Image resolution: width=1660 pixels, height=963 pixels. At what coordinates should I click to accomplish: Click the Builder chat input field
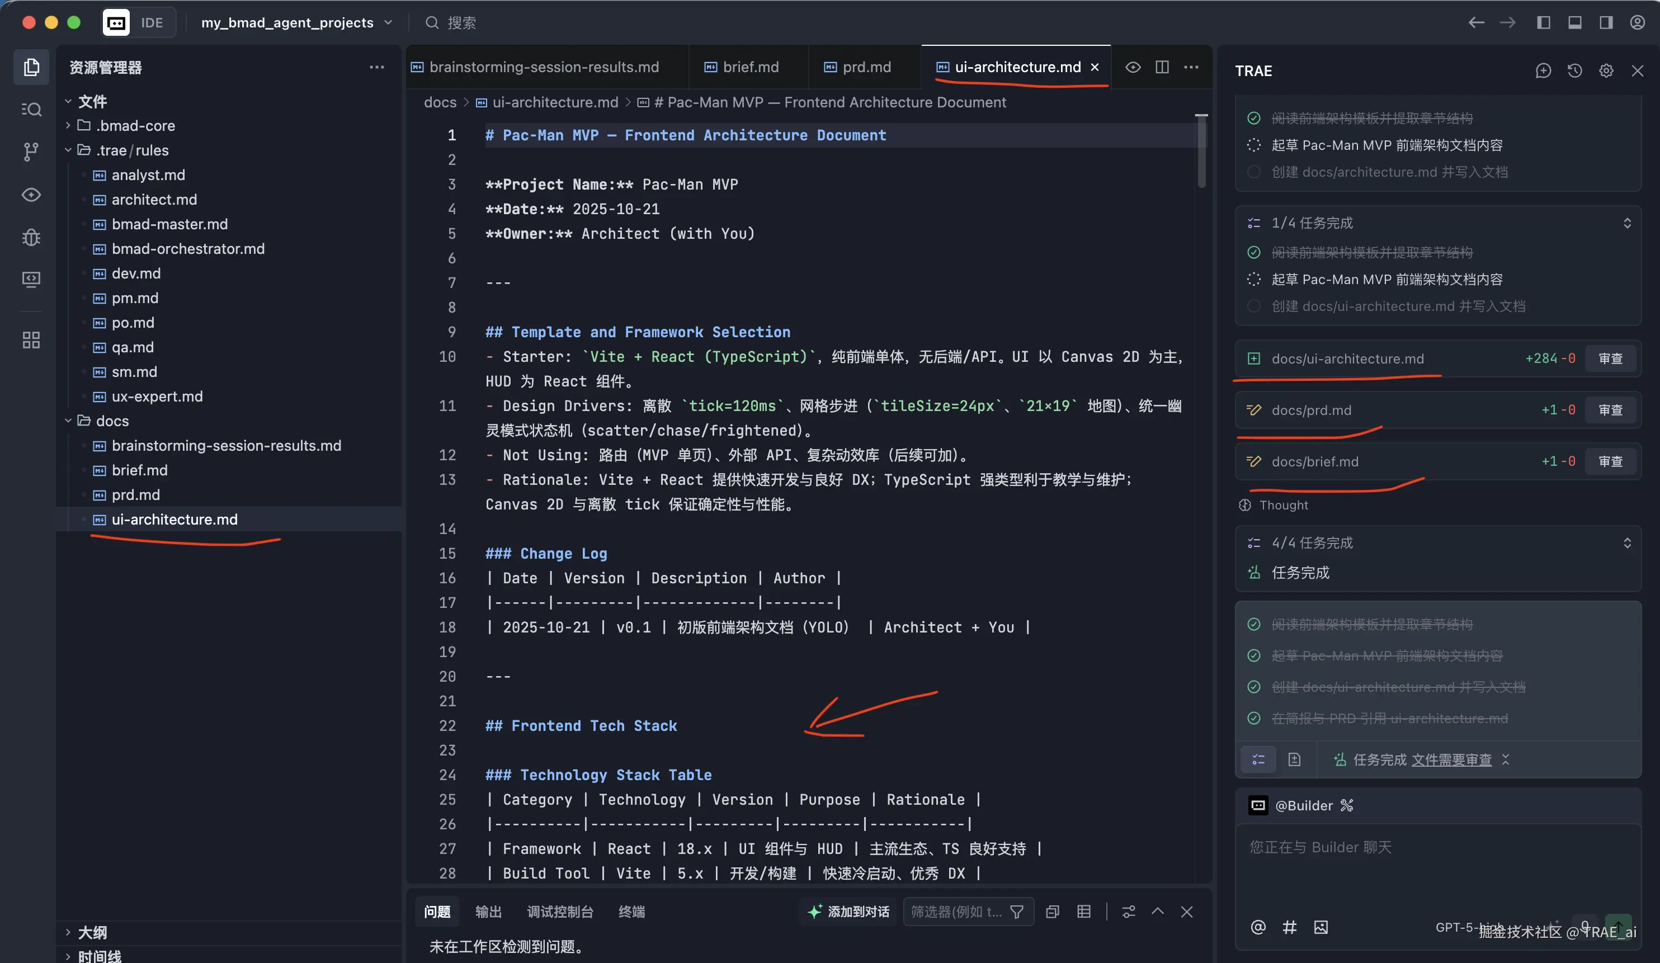point(1436,863)
